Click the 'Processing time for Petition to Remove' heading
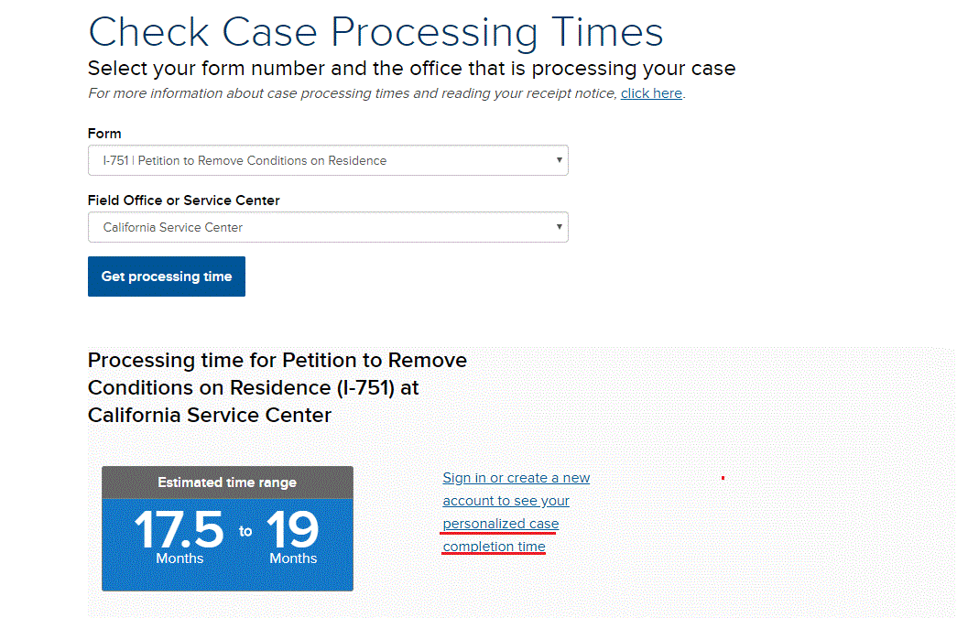 (277, 360)
